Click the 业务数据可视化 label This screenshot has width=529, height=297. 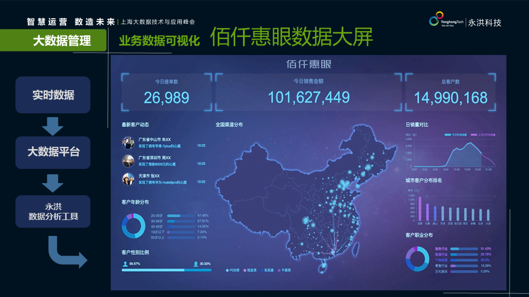pyautogui.click(x=159, y=41)
